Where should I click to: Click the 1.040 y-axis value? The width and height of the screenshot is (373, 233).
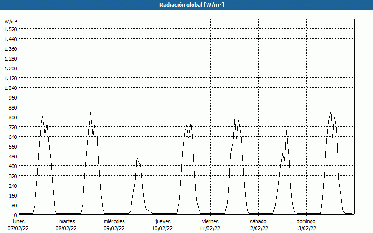11,88
